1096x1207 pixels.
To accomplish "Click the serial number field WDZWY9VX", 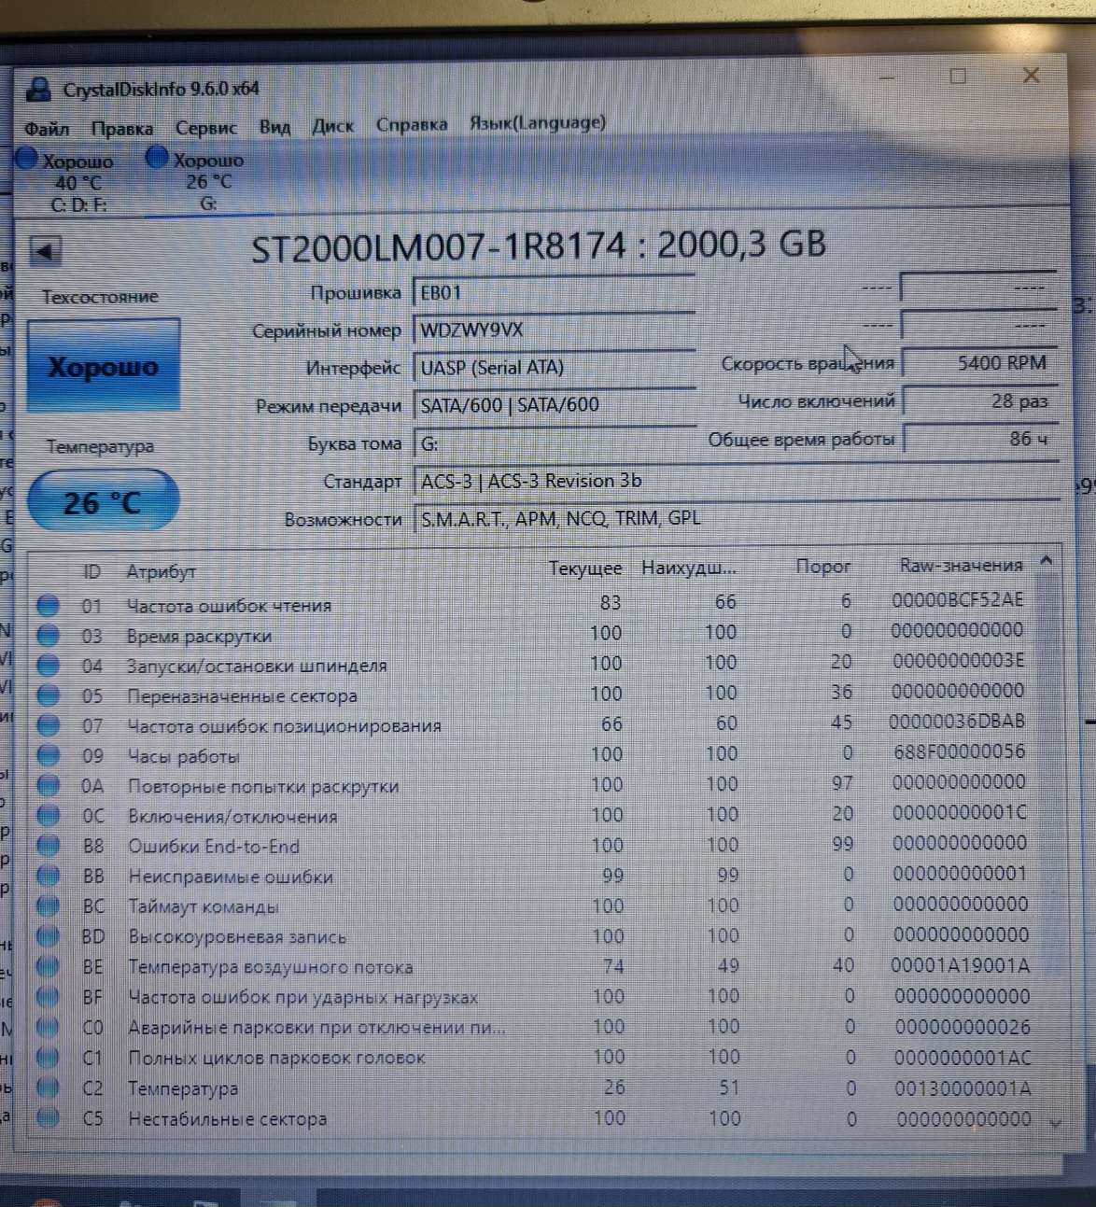I will 554,330.
